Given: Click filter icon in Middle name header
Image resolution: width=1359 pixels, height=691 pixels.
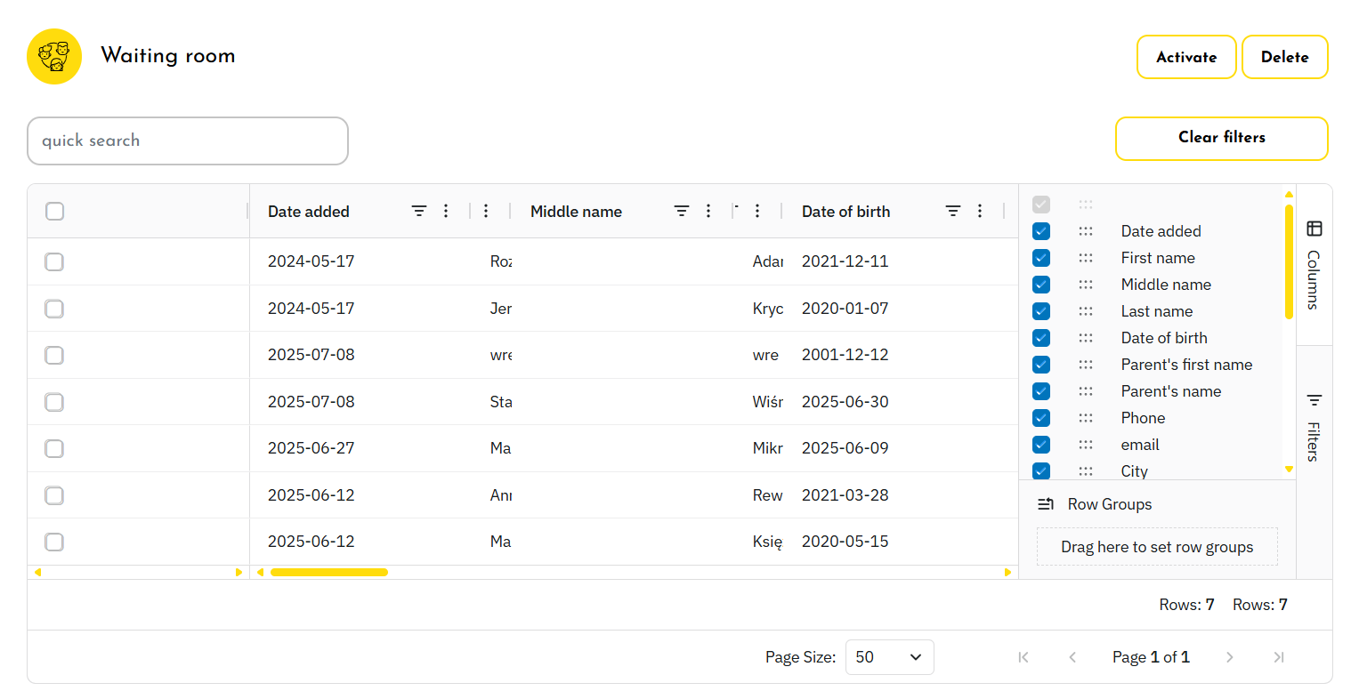Looking at the screenshot, I should click(682, 211).
